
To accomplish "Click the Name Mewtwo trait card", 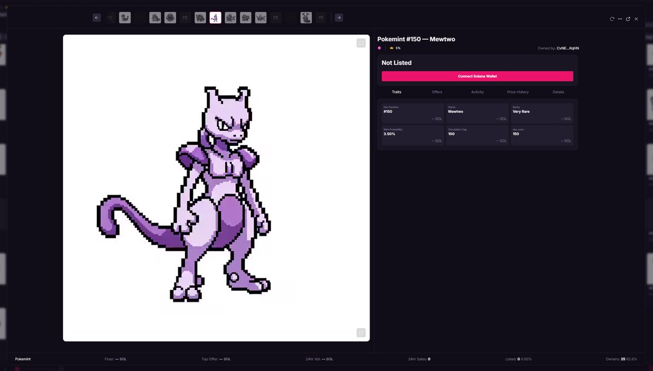I will click(477, 113).
